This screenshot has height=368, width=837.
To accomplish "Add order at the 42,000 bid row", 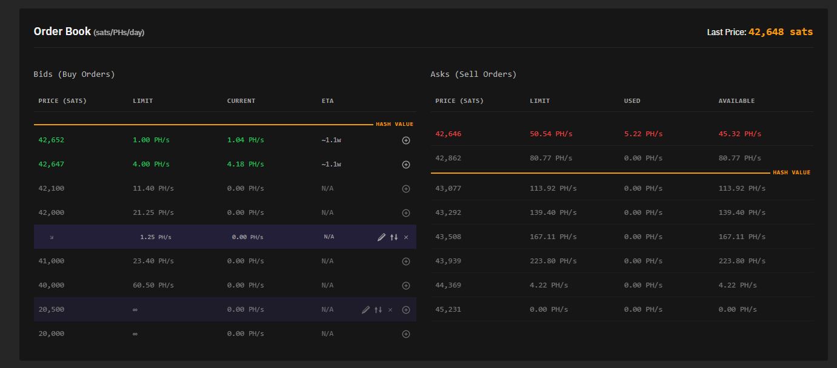I will coord(406,213).
